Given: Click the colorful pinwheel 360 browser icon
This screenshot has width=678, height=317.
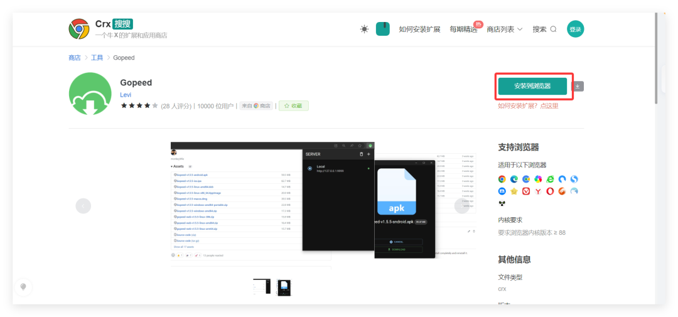Looking at the screenshot, I should click(x=538, y=179).
